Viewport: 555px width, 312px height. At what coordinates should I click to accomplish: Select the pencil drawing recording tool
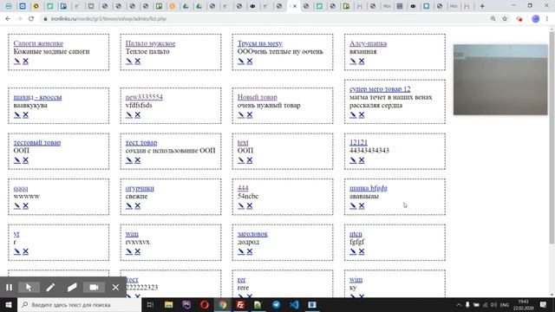(50, 287)
